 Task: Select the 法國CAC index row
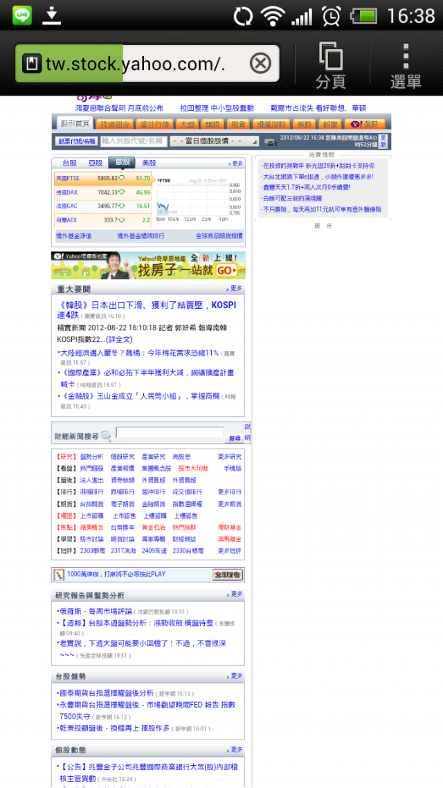pos(103,206)
